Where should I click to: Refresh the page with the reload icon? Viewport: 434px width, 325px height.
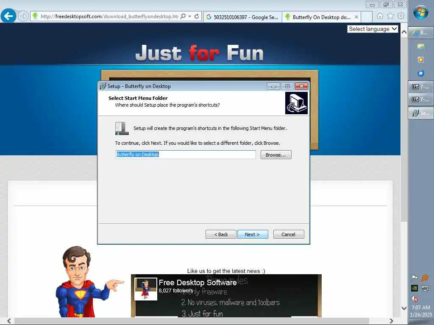point(197,17)
